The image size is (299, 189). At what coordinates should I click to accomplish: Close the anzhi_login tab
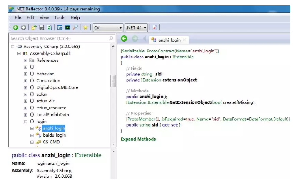tap(184, 40)
